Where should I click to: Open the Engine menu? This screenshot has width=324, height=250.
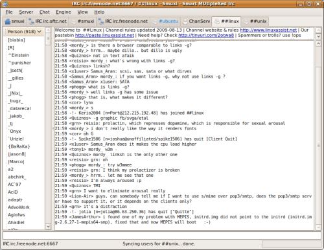64,12
